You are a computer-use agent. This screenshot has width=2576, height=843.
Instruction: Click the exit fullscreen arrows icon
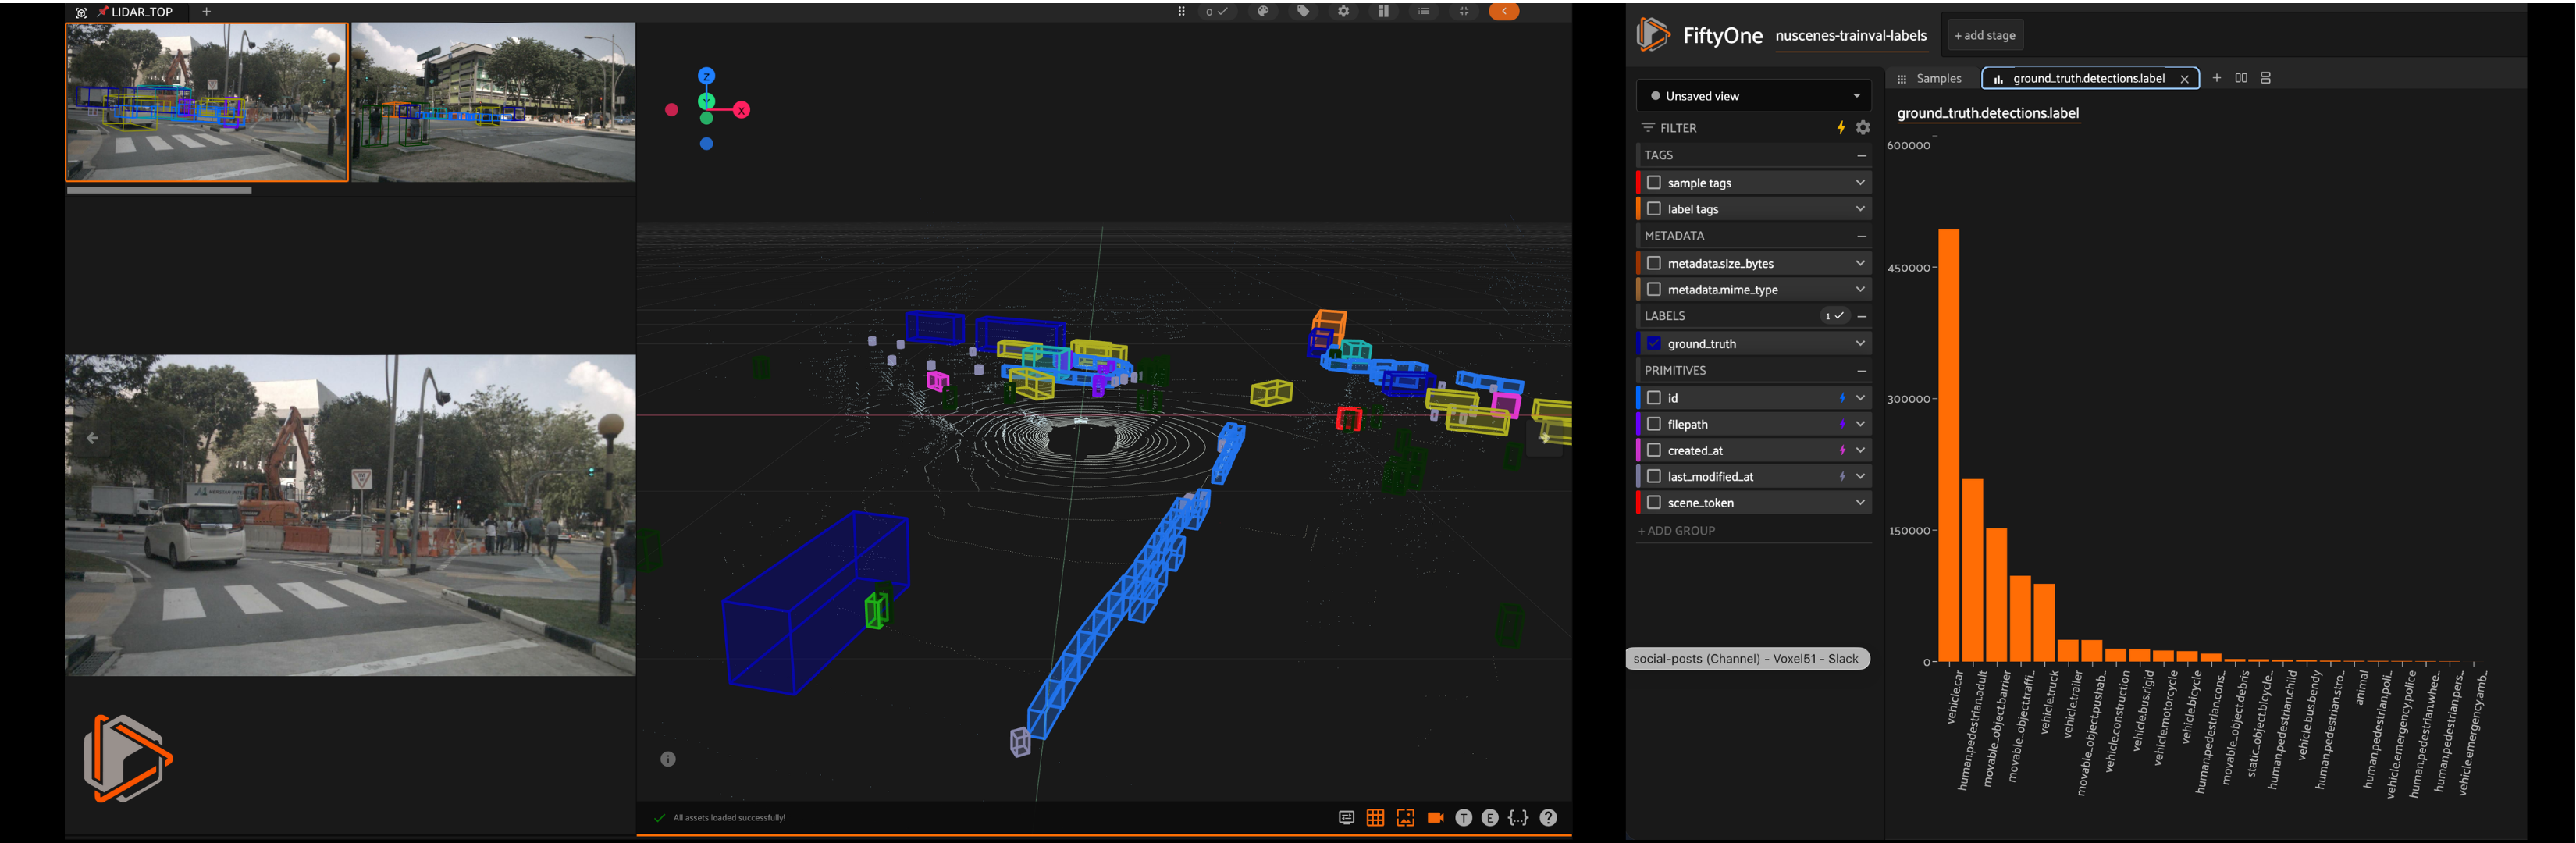1464,11
